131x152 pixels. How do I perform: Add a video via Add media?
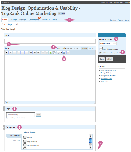[x=71, y=48]
